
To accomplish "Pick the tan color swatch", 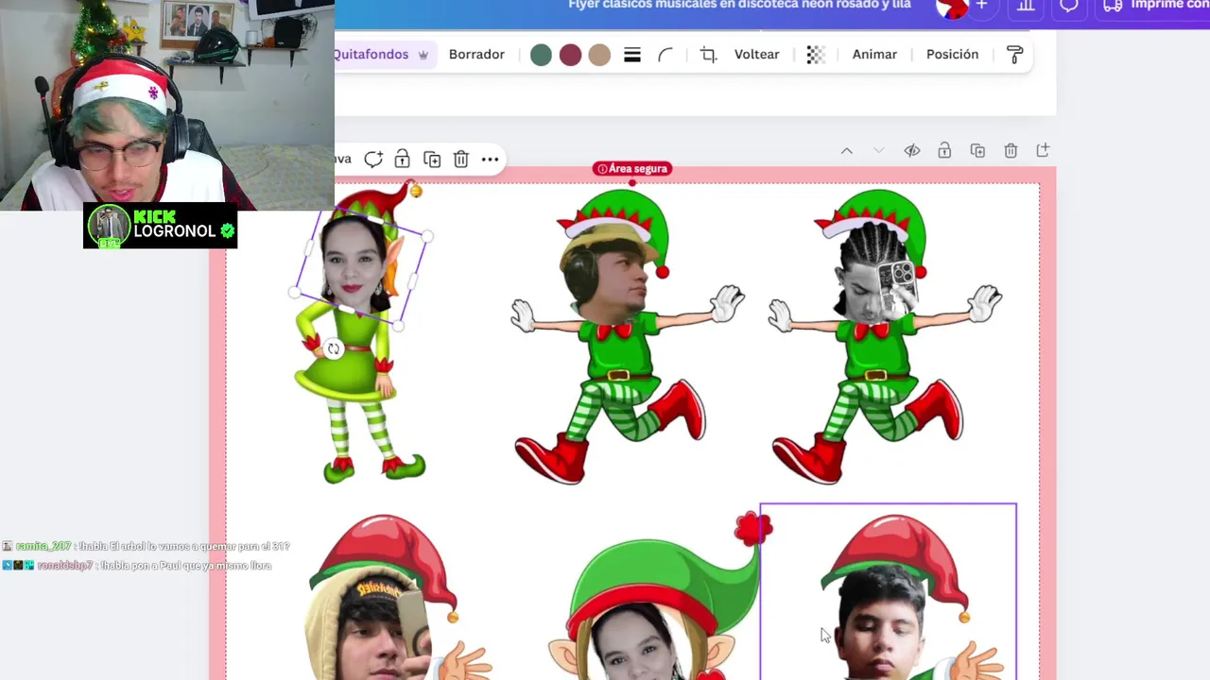I will 599,55.
